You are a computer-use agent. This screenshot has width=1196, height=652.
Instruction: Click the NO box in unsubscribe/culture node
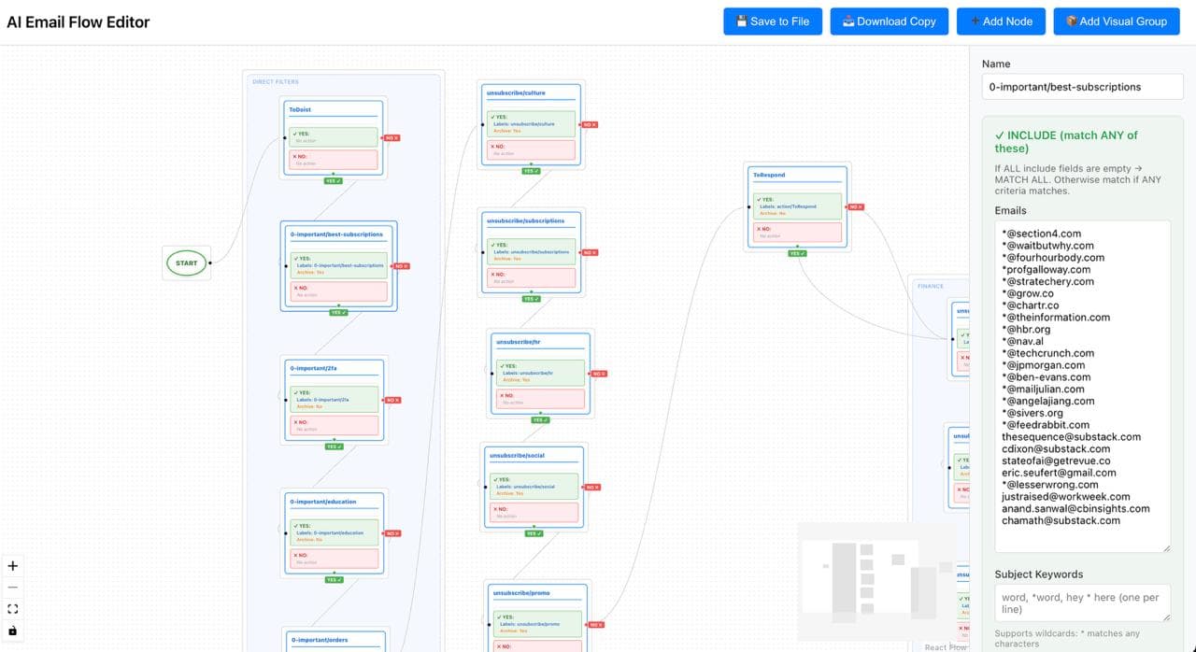(532, 150)
